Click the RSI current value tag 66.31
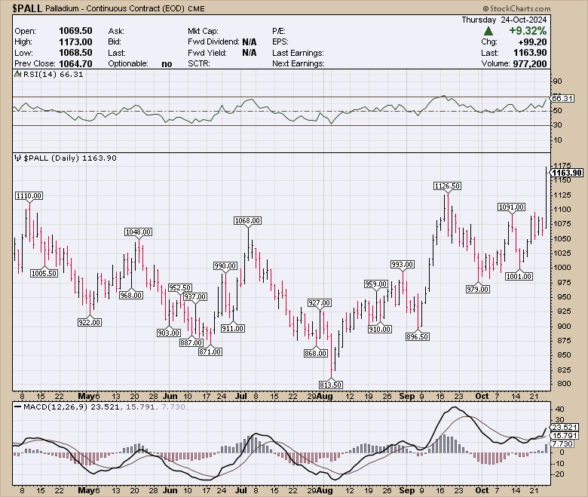The height and width of the screenshot is (497, 588). tap(562, 98)
